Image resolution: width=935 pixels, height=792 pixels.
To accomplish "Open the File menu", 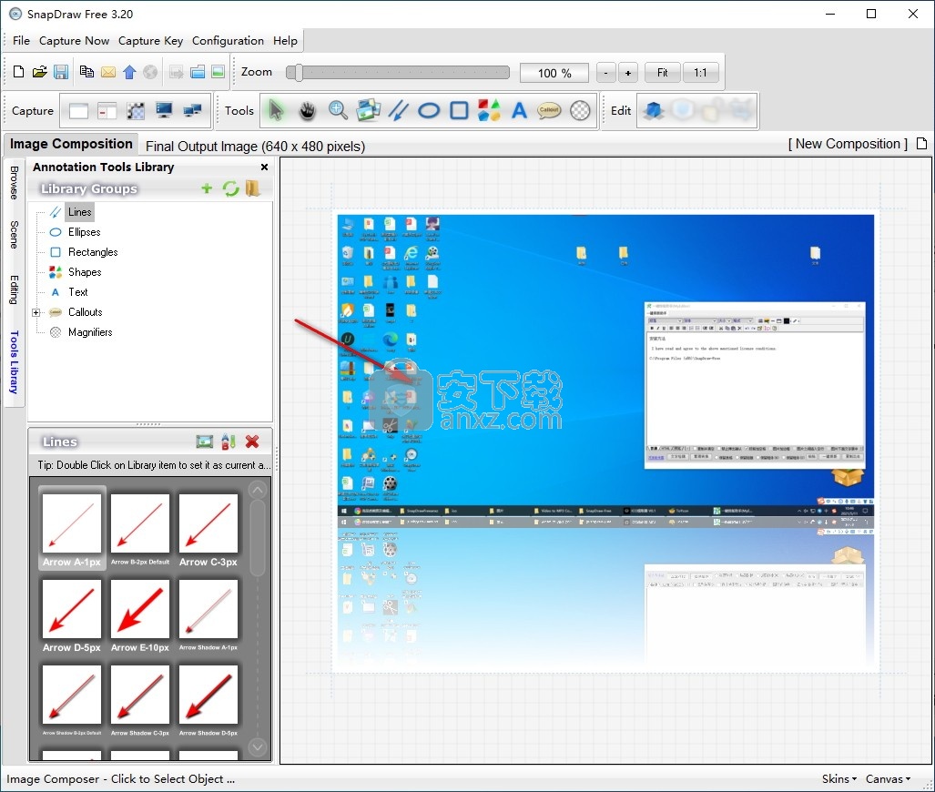I will [x=21, y=41].
